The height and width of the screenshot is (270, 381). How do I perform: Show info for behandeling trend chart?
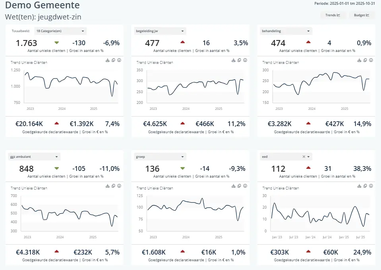(371, 60)
